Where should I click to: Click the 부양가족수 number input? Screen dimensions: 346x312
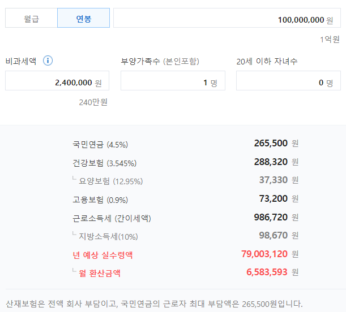point(172,82)
